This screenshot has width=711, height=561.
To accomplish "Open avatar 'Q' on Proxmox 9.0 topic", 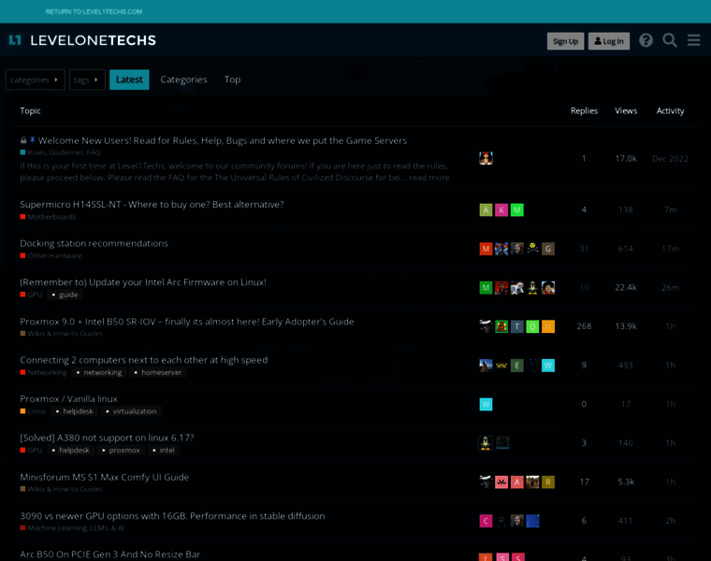I will (532, 326).
